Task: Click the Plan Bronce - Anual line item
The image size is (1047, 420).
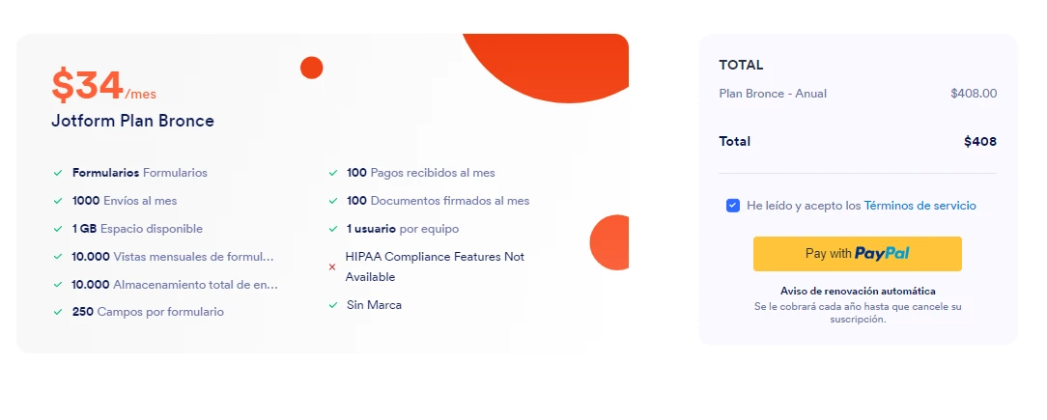Action: point(773,94)
